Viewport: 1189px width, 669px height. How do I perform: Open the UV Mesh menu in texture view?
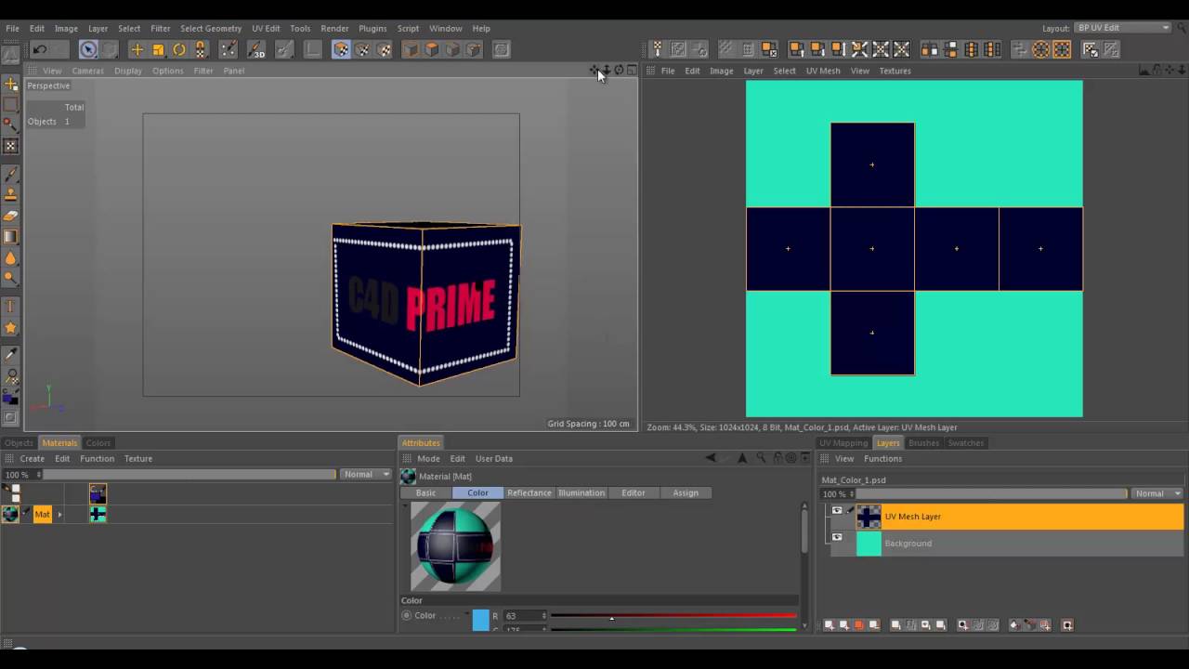pyautogui.click(x=823, y=71)
